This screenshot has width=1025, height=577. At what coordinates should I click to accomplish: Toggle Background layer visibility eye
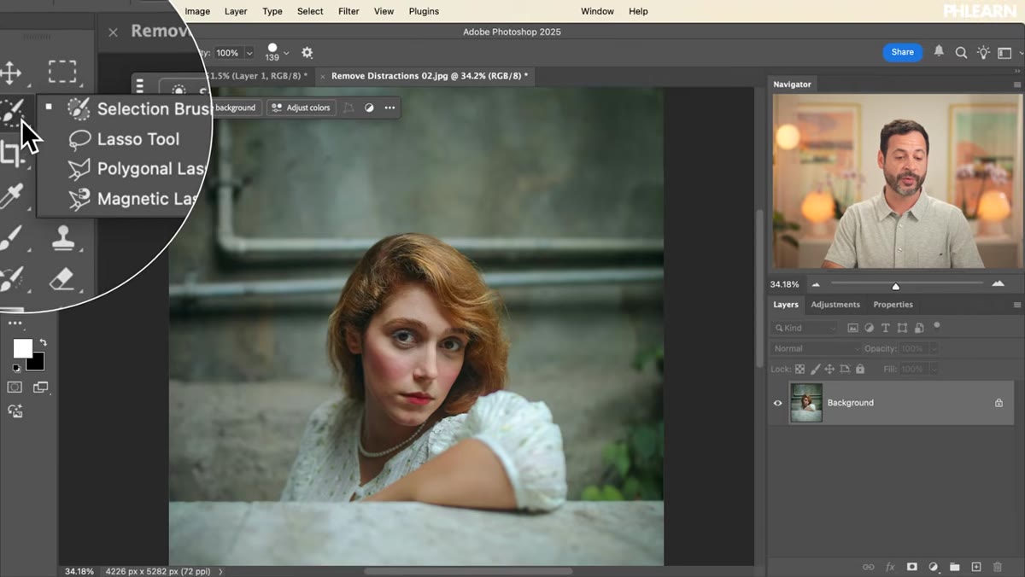pyautogui.click(x=777, y=403)
